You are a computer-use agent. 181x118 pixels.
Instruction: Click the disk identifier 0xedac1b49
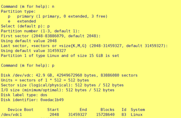(52, 100)
